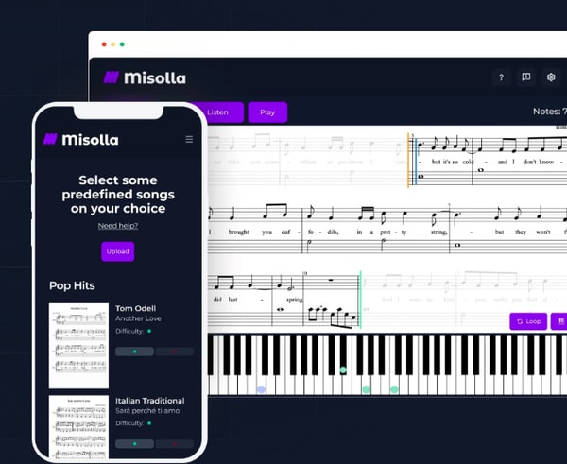The height and width of the screenshot is (464, 567).
Task: Click the purple icon button beside Loop
Action: click(559, 321)
